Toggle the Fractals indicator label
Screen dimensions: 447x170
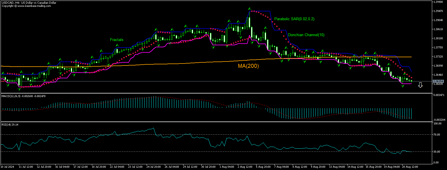pos(116,40)
